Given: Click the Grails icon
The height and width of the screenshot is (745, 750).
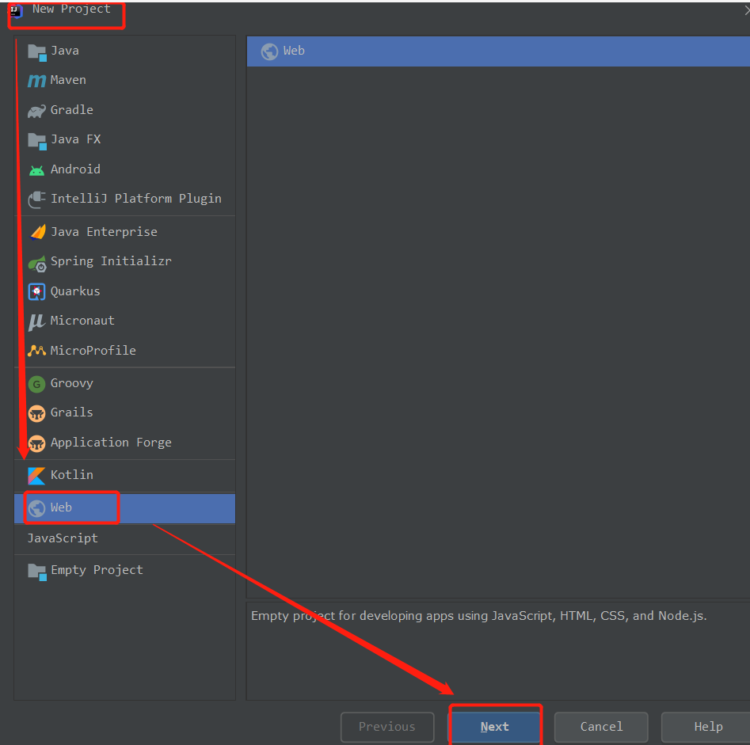Looking at the screenshot, I should (x=37, y=413).
